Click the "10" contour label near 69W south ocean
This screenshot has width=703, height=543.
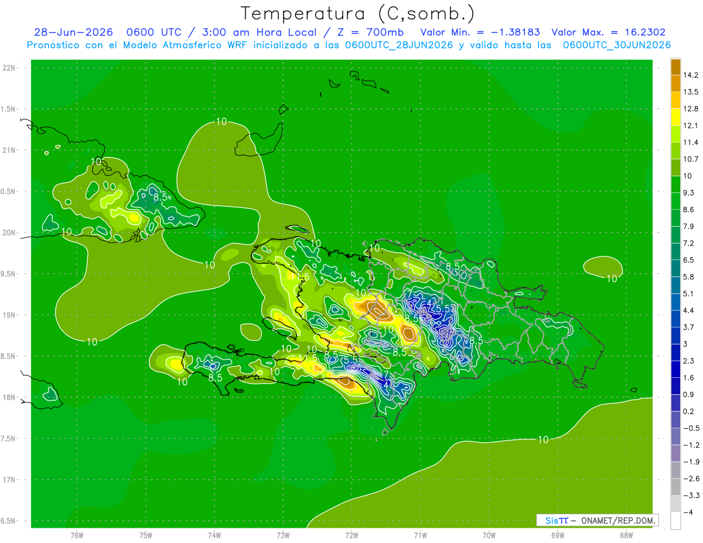(543, 440)
